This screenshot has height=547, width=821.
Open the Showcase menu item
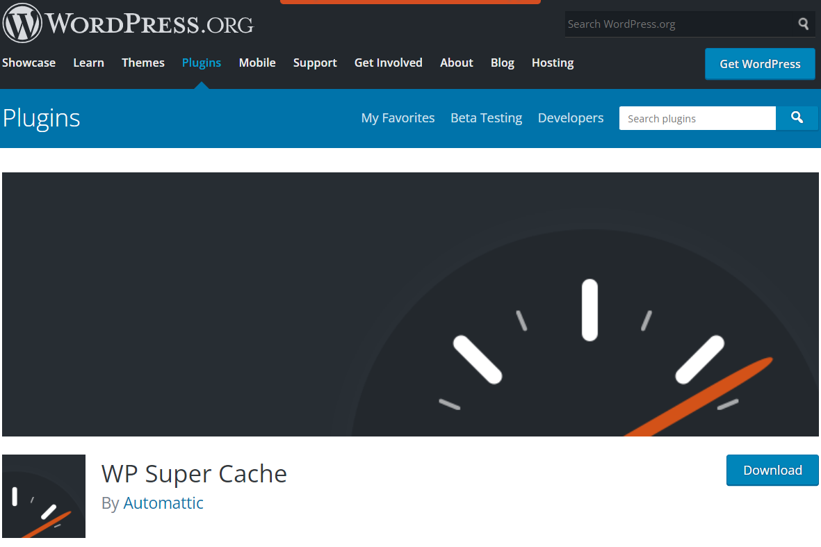(x=29, y=63)
